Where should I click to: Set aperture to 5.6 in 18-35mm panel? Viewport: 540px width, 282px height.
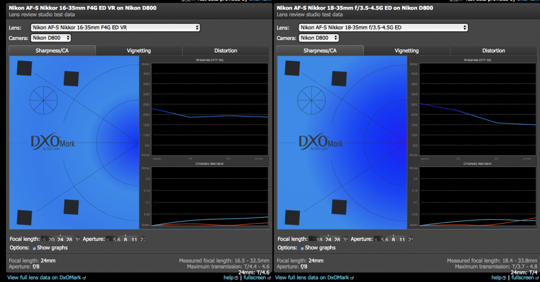(x=384, y=240)
